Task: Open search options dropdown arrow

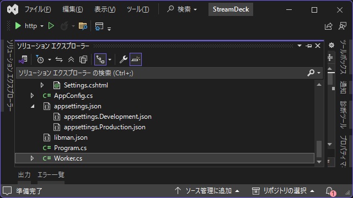Action: tap(319, 73)
